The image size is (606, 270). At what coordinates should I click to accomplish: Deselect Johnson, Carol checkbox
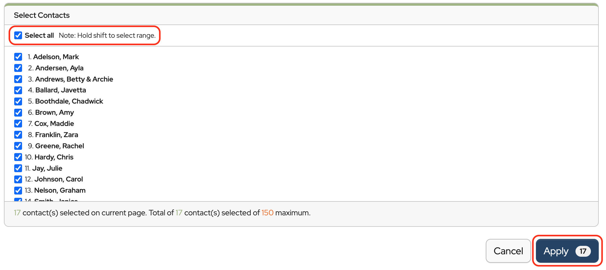click(18, 179)
